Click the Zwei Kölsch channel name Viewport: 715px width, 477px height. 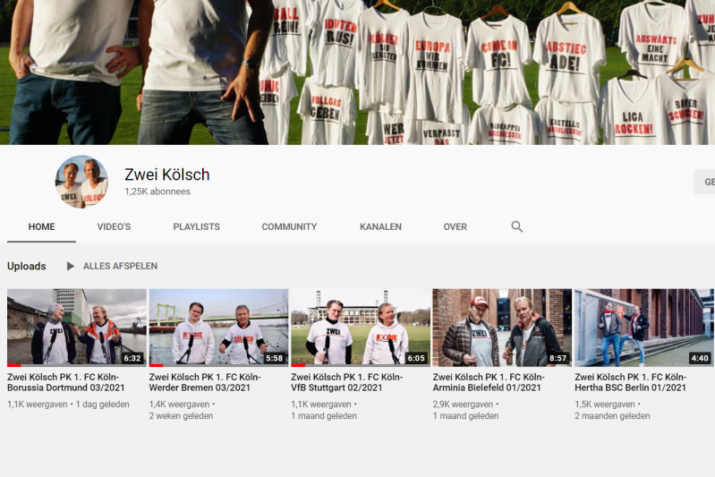pos(167,175)
